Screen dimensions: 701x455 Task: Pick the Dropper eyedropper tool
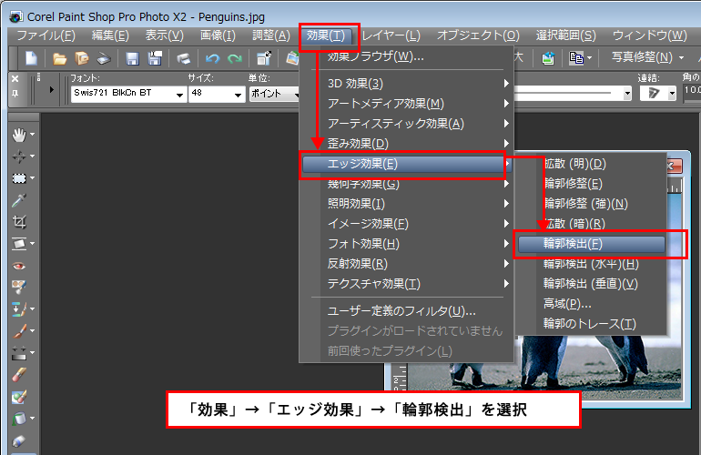[19, 200]
